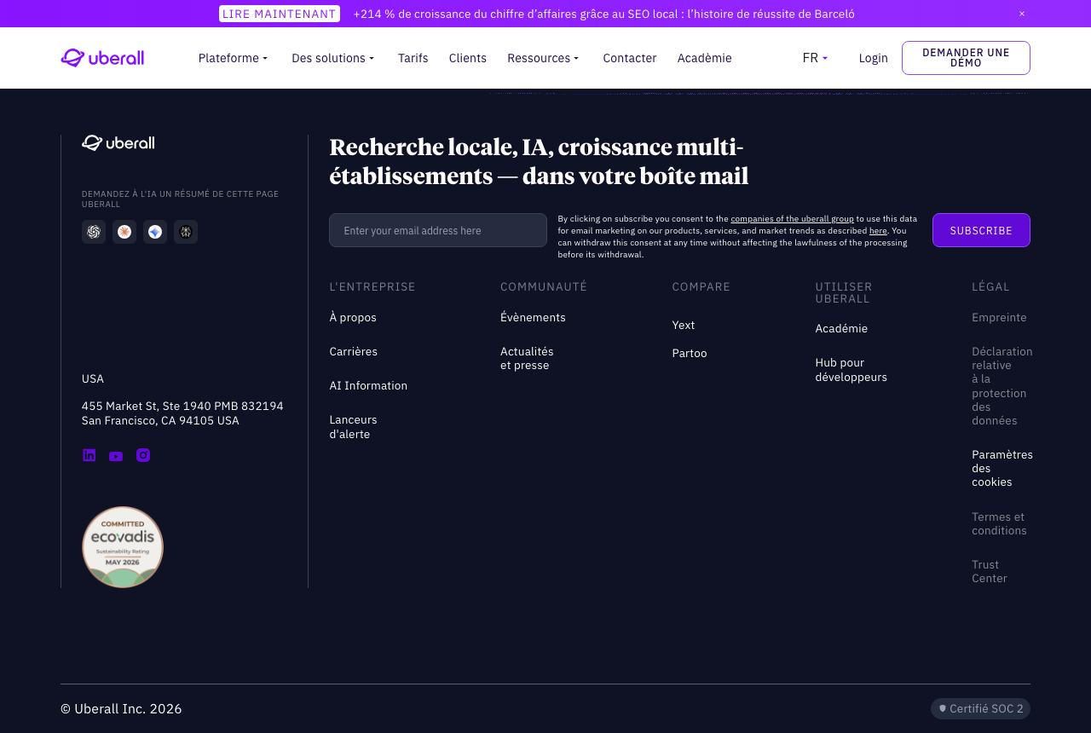1091x733 pixels.
Task: Expand the Plateforme dropdown menu
Action: [x=233, y=58]
